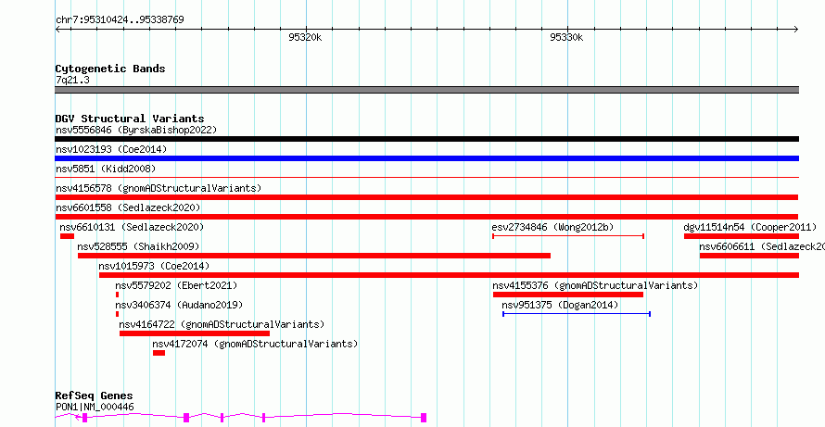The height and width of the screenshot is (427, 825).
Task: Click the dgv11514n54 (Cooper2011) label
Action: pos(750,227)
